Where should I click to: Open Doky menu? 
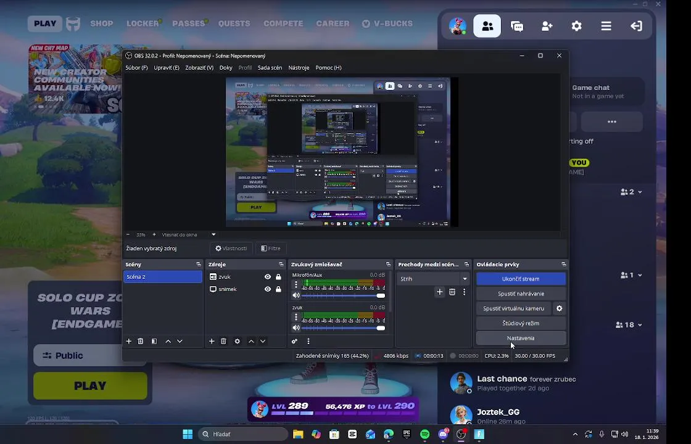point(226,68)
